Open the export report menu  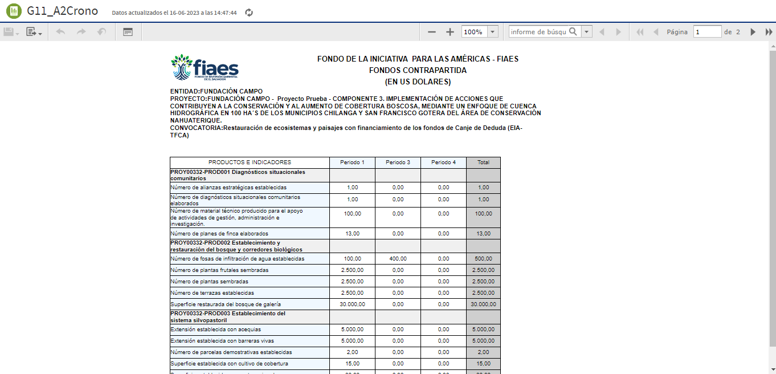pyautogui.click(x=34, y=32)
